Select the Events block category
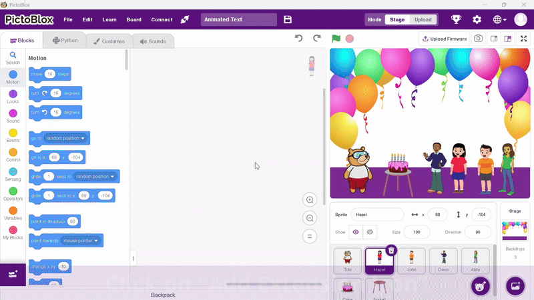The image size is (534, 300). point(13,136)
